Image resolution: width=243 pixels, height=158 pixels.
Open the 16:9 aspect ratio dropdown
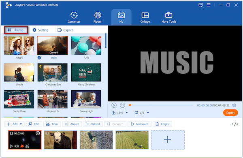pos(120,113)
